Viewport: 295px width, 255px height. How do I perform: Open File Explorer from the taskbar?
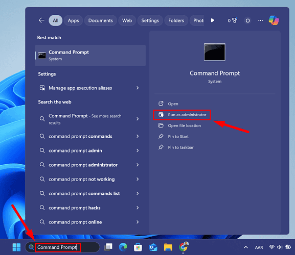pyautogui.click(x=168, y=247)
